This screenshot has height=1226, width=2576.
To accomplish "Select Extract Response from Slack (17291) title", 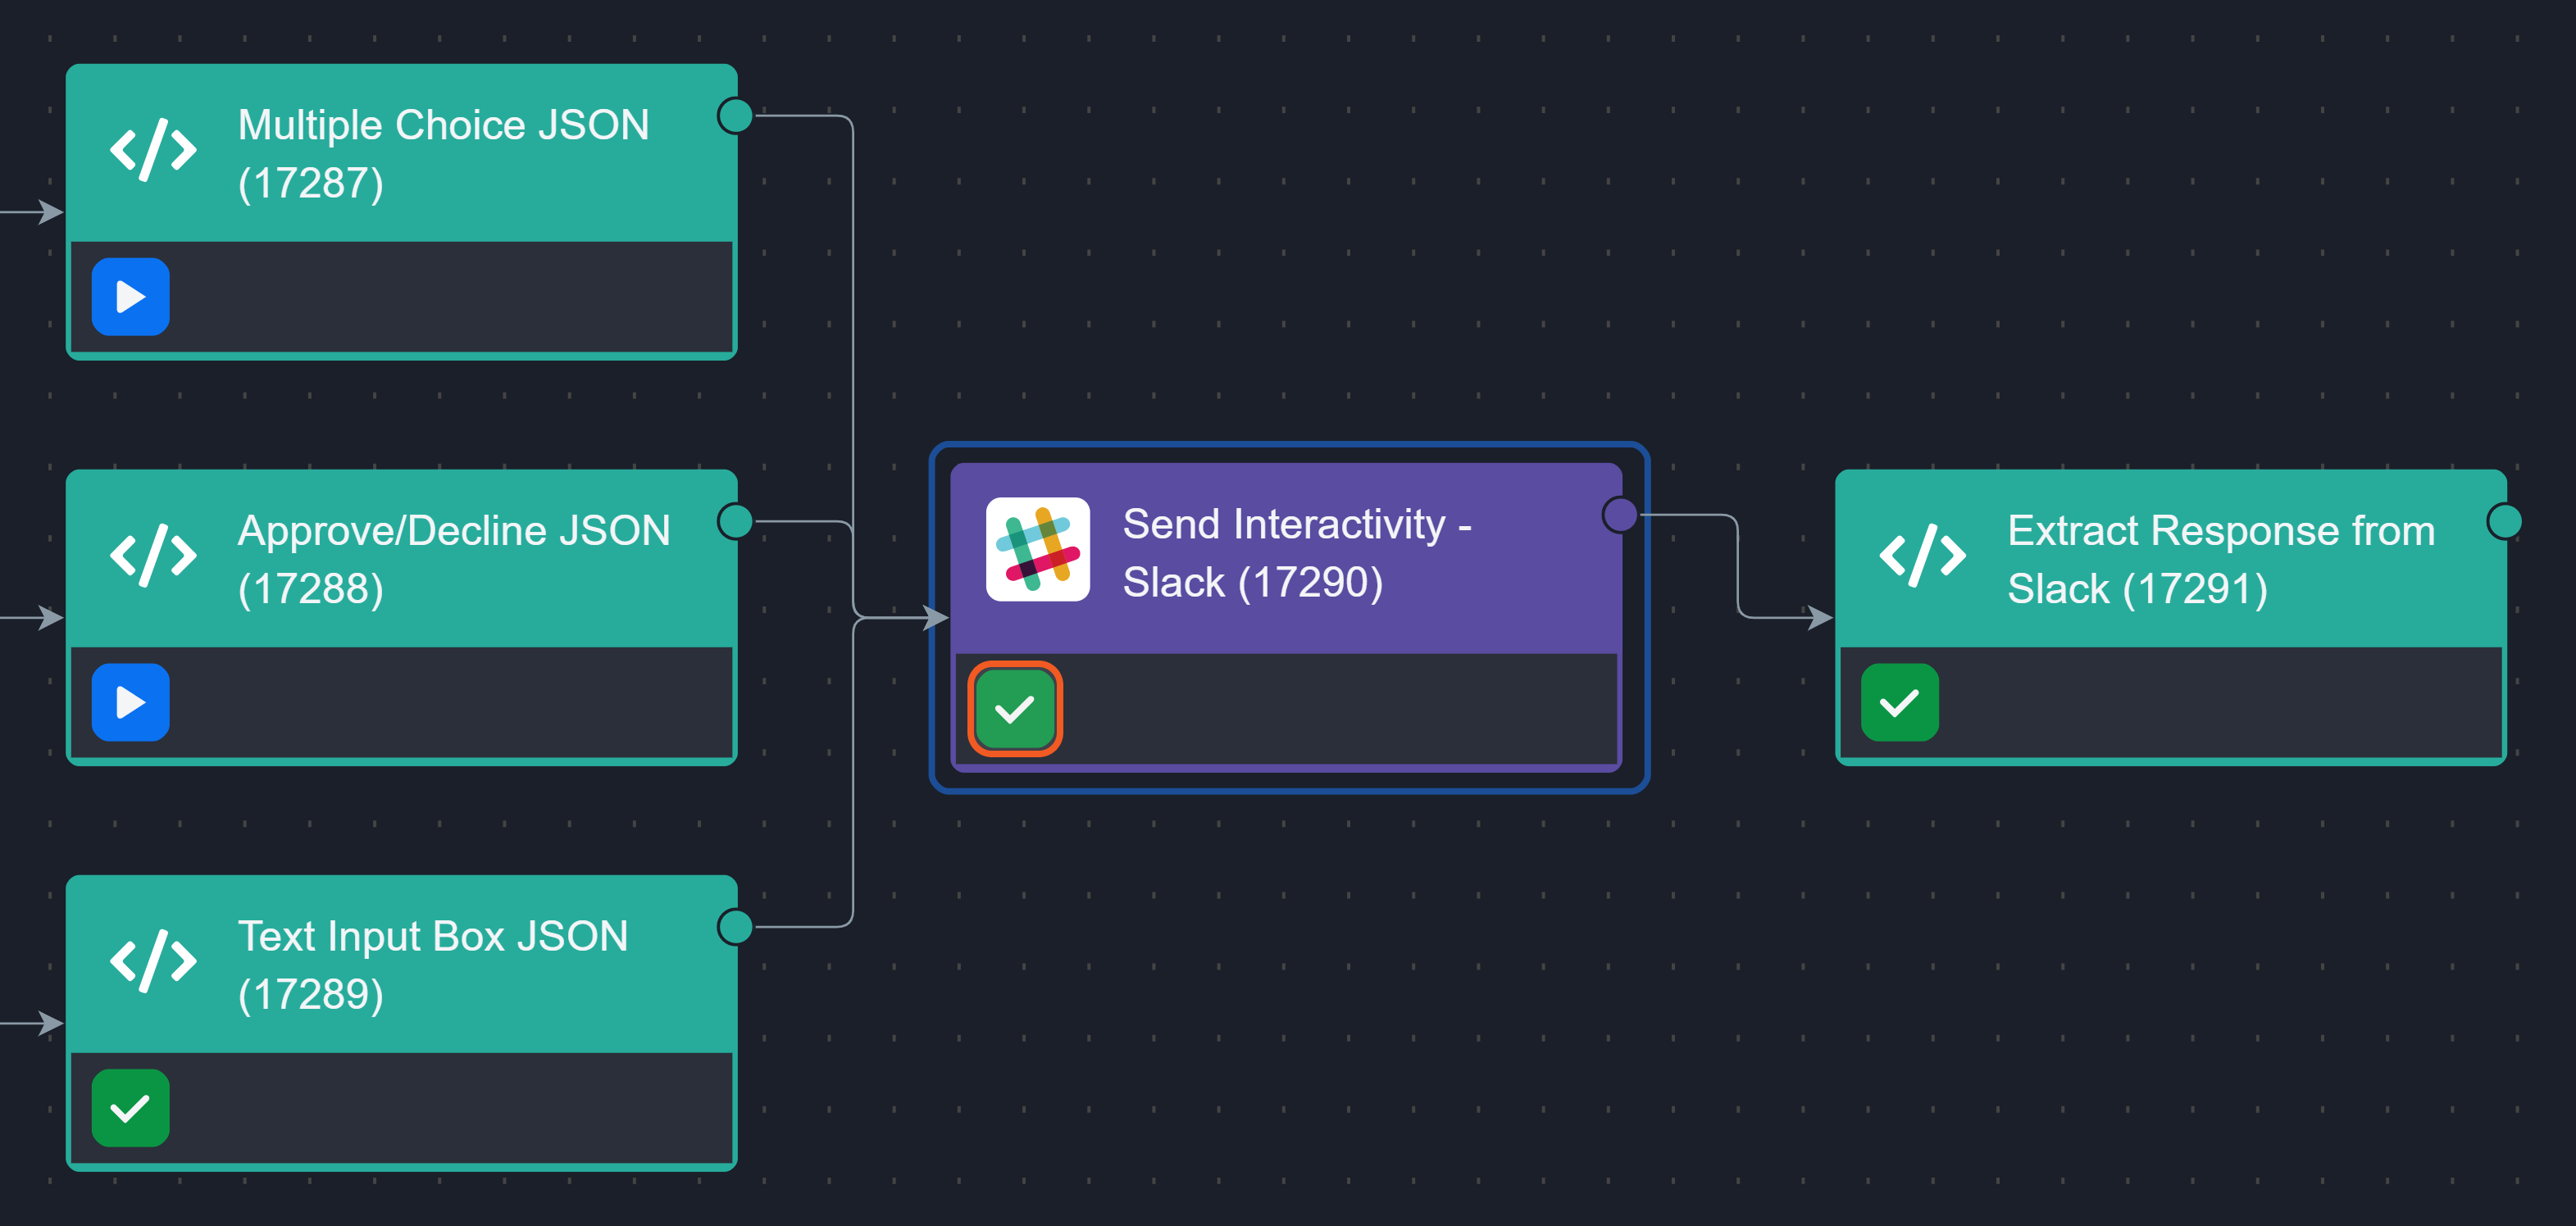I will pos(2220,559).
